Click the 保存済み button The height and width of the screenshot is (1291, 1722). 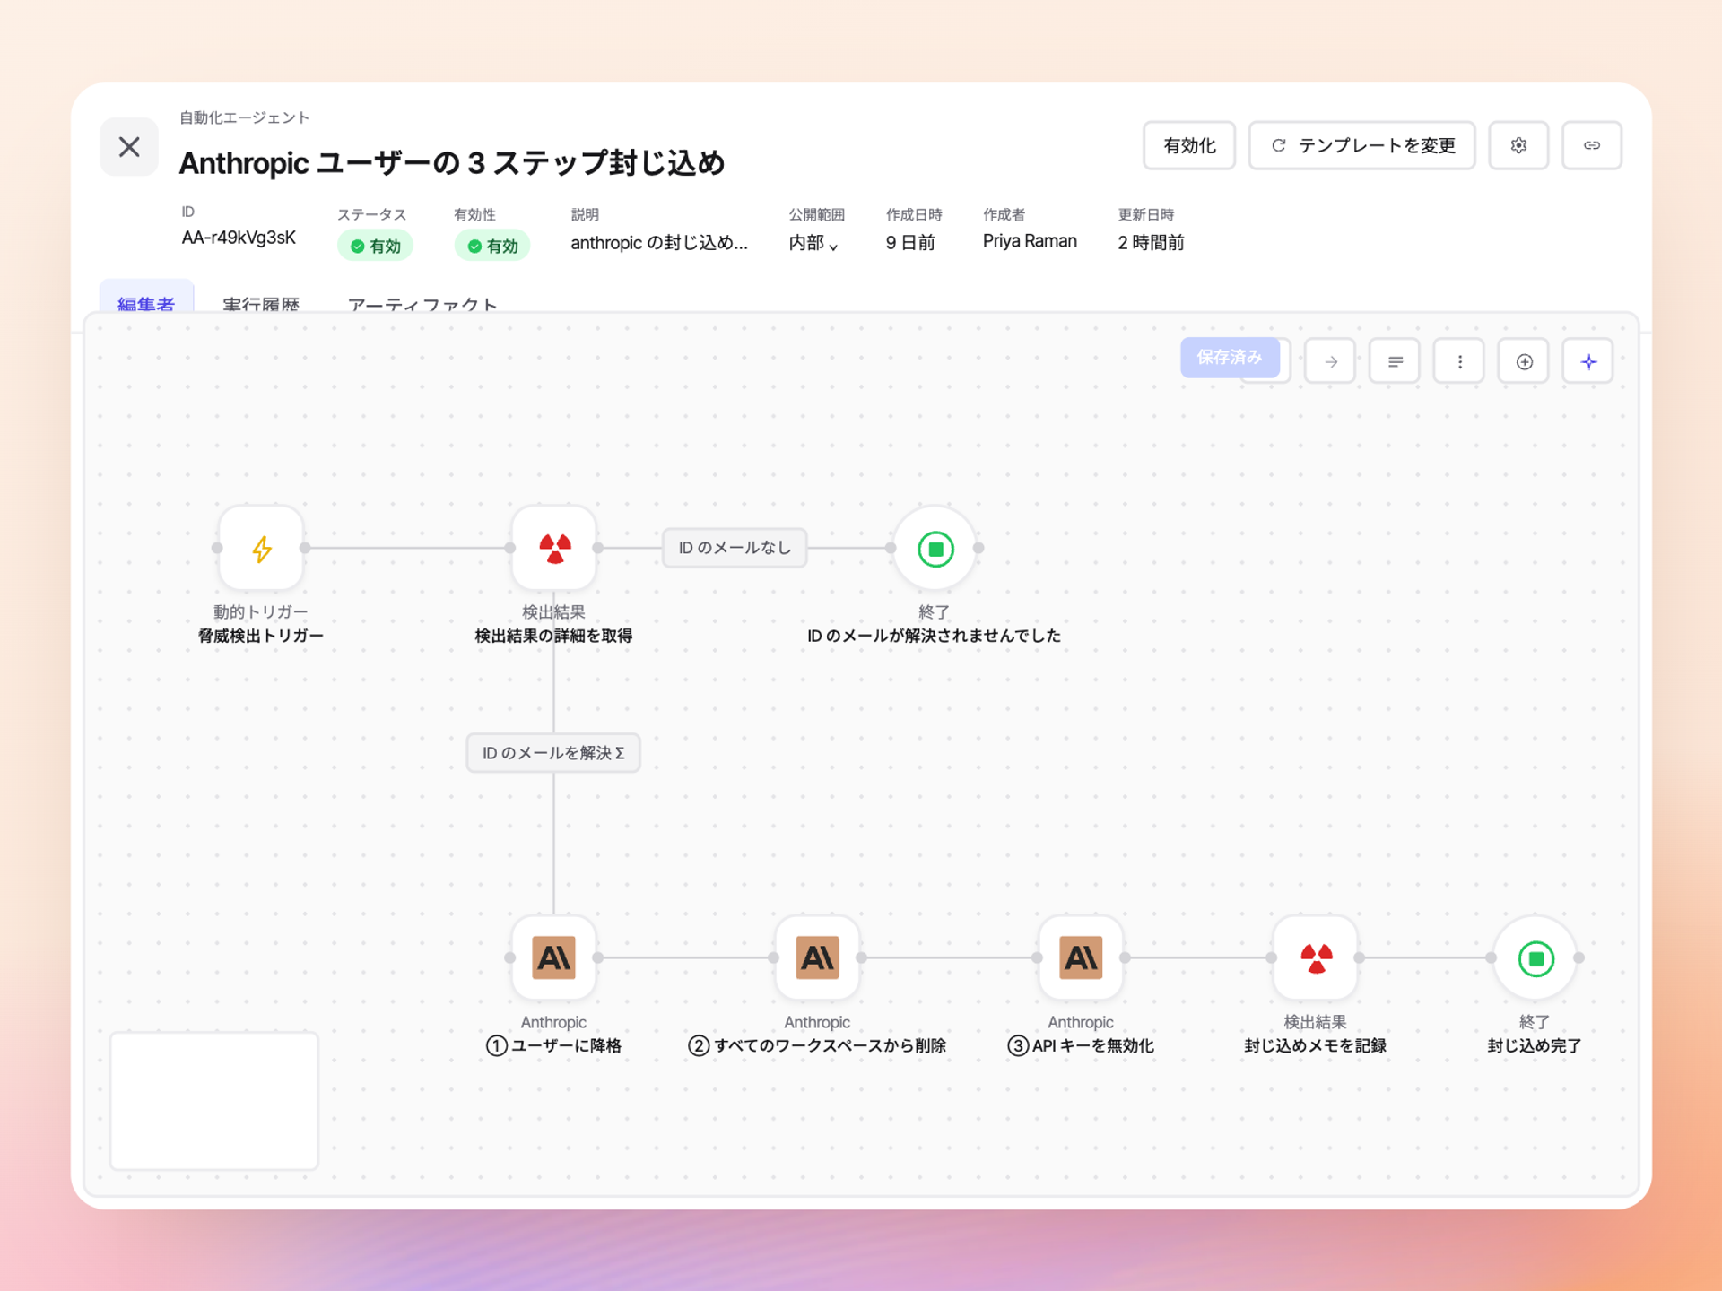click(1229, 358)
